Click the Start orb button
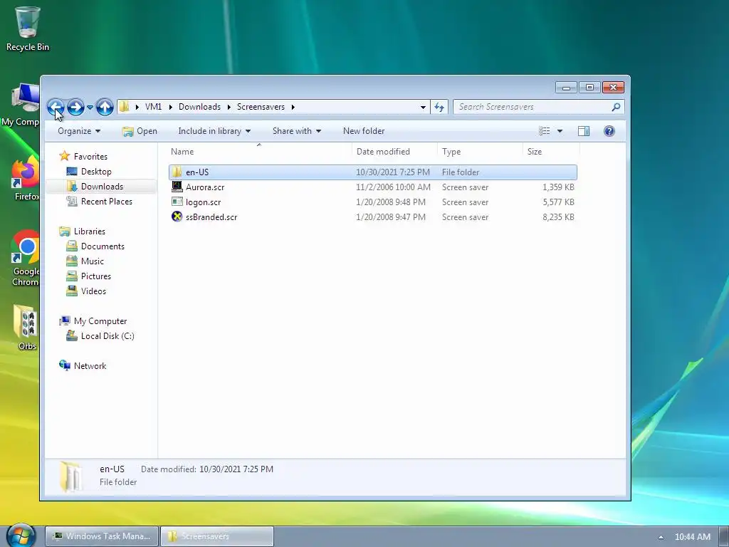Screen dimensions: 729x547 tap(21, 536)
